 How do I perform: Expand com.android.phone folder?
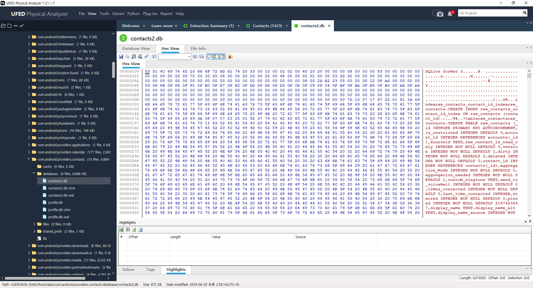coord(29,130)
